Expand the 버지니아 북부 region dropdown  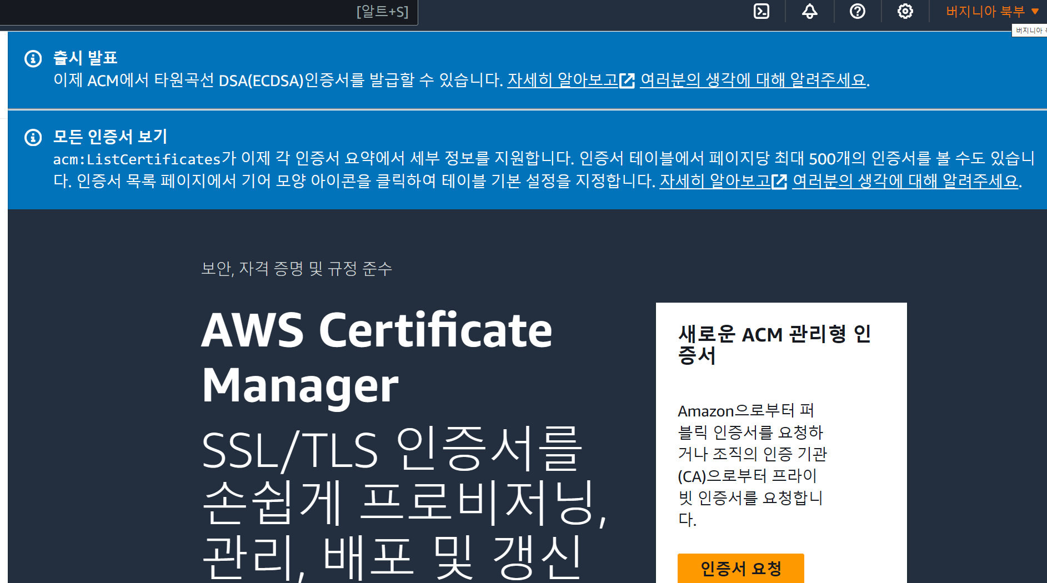click(992, 11)
